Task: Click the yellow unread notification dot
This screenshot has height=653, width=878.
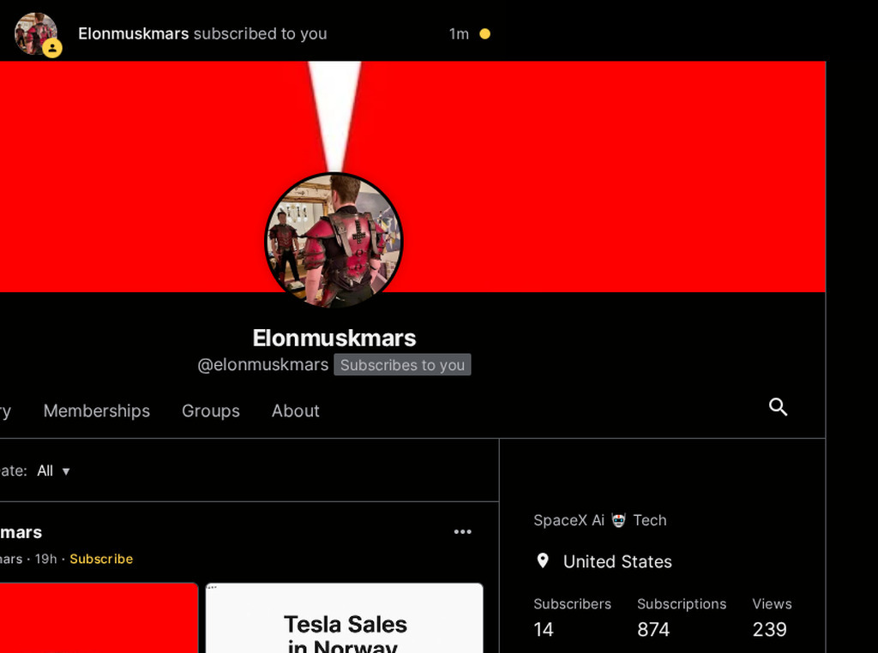Action: [x=485, y=34]
